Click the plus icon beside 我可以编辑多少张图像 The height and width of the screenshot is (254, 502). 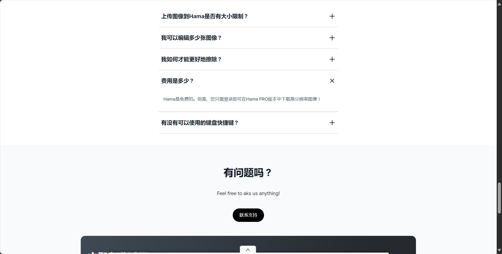click(332, 38)
